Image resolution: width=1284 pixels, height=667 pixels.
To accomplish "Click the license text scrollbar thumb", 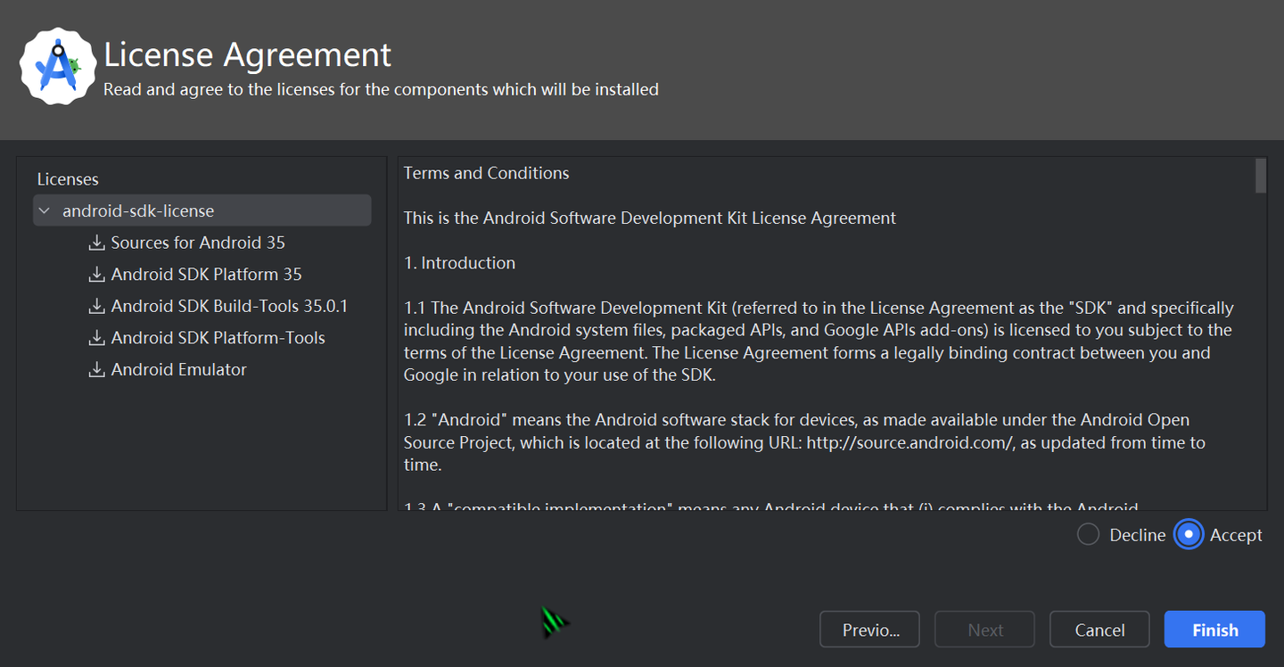I will coord(1260,176).
